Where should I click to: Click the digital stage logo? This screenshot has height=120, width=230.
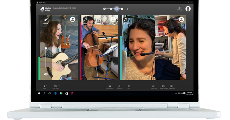(46, 9)
